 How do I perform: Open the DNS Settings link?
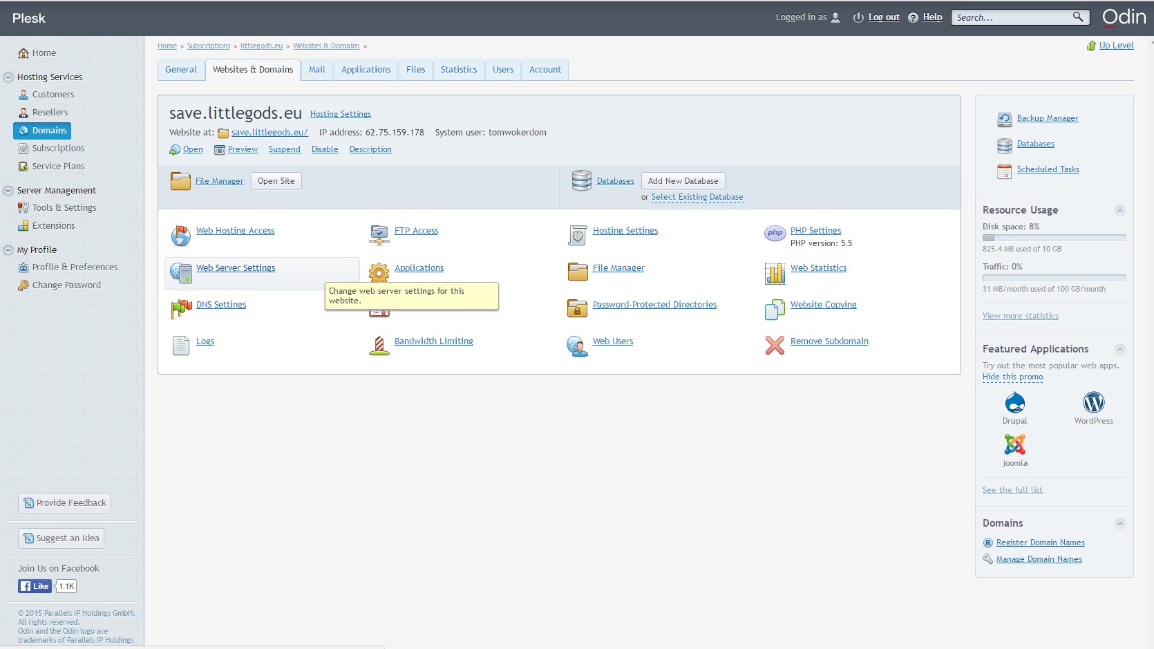[x=221, y=305]
